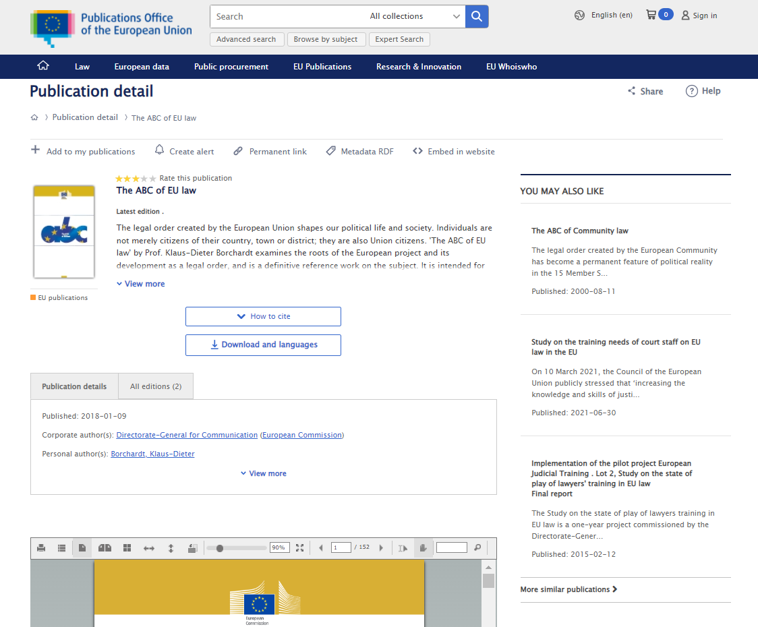Rotate the document page

pos(193,547)
